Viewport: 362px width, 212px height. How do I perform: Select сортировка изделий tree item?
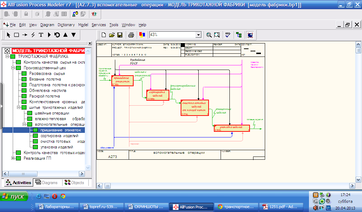pos(59,136)
